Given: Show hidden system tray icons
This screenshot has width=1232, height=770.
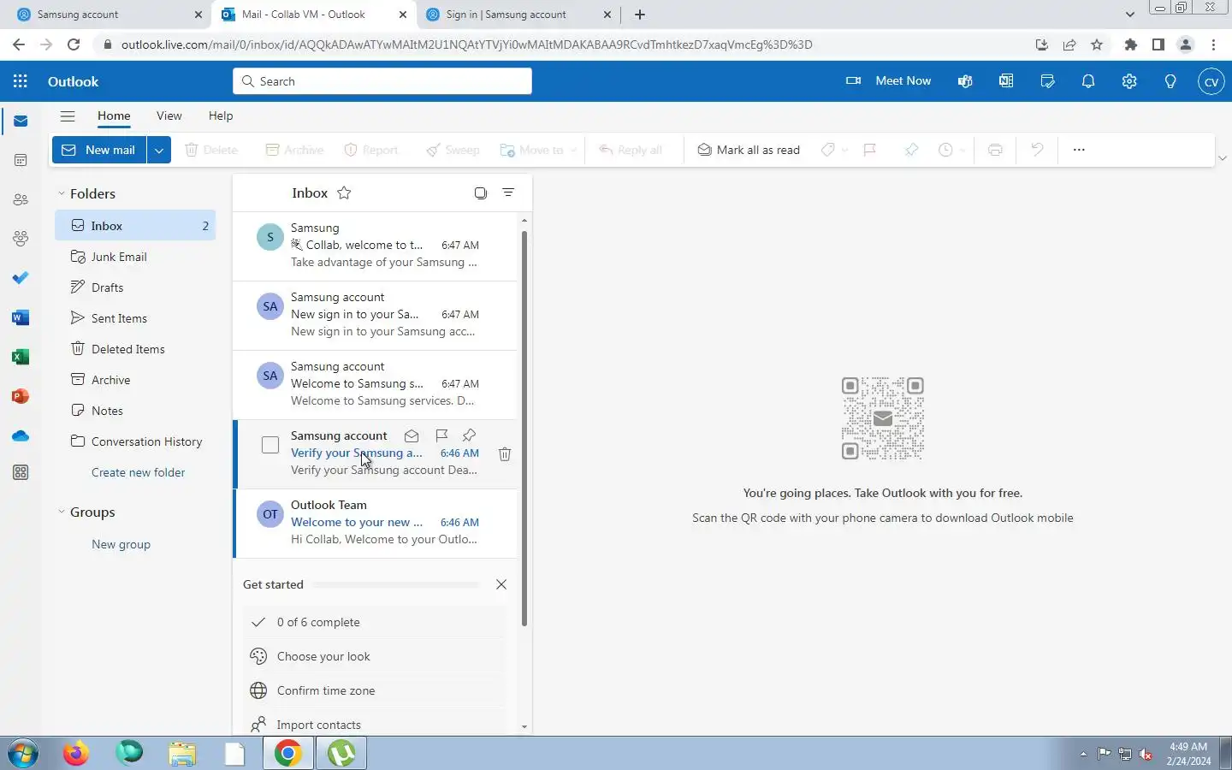Looking at the screenshot, I should pyautogui.click(x=1083, y=754).
